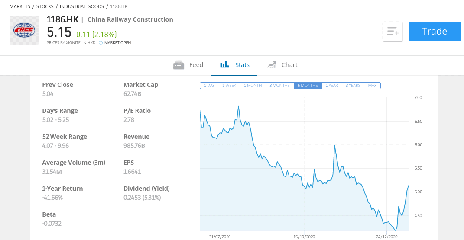The width and height of the screenshot is (464, 240).
Task: Open INDUSTRIAL GOODS breadcrumb link
Action: [x=82, y=6]
